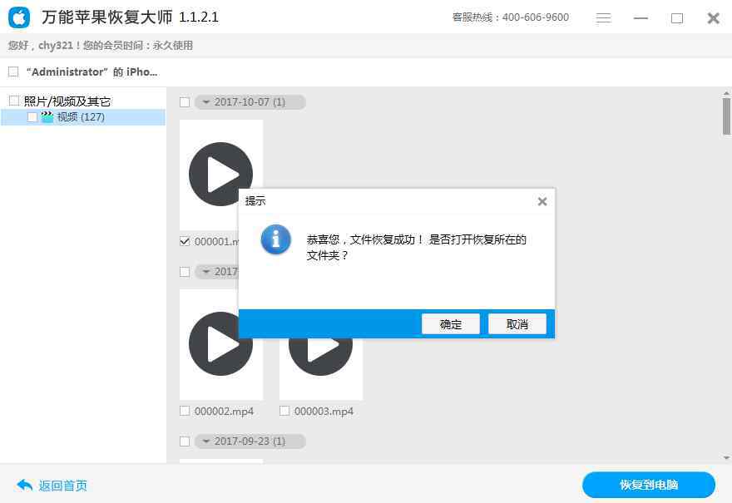Tick the partially hidden 2017 group checkbox
732x503 pixels.
click(x=185, y=272)
